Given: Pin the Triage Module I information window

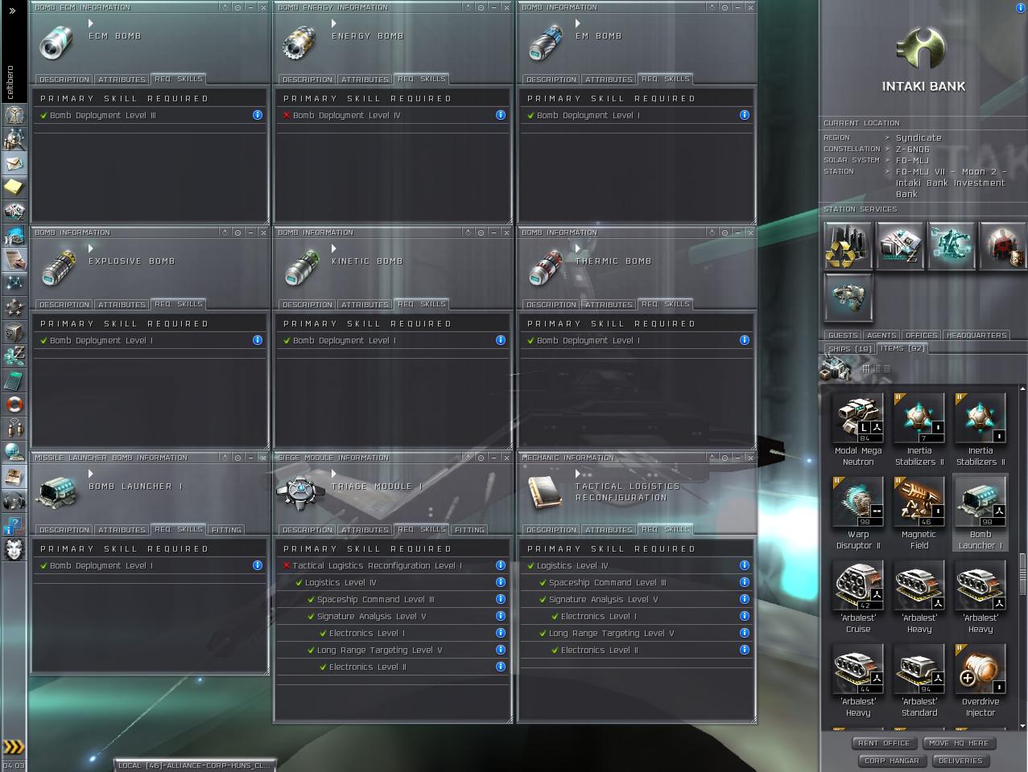Looking at the screenshot, I should point(481,458).
